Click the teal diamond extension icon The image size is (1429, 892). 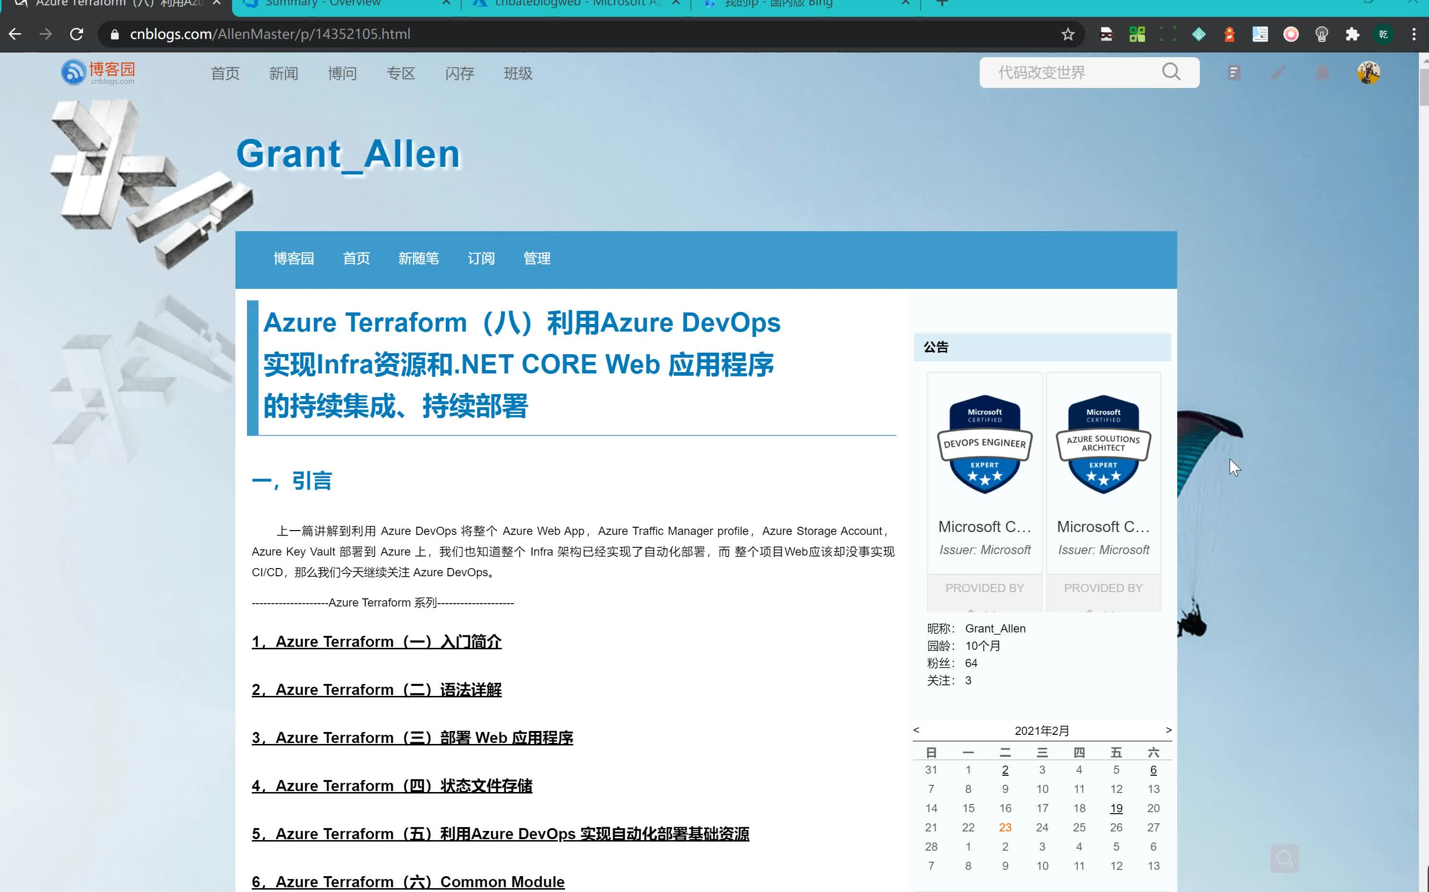1198,34
